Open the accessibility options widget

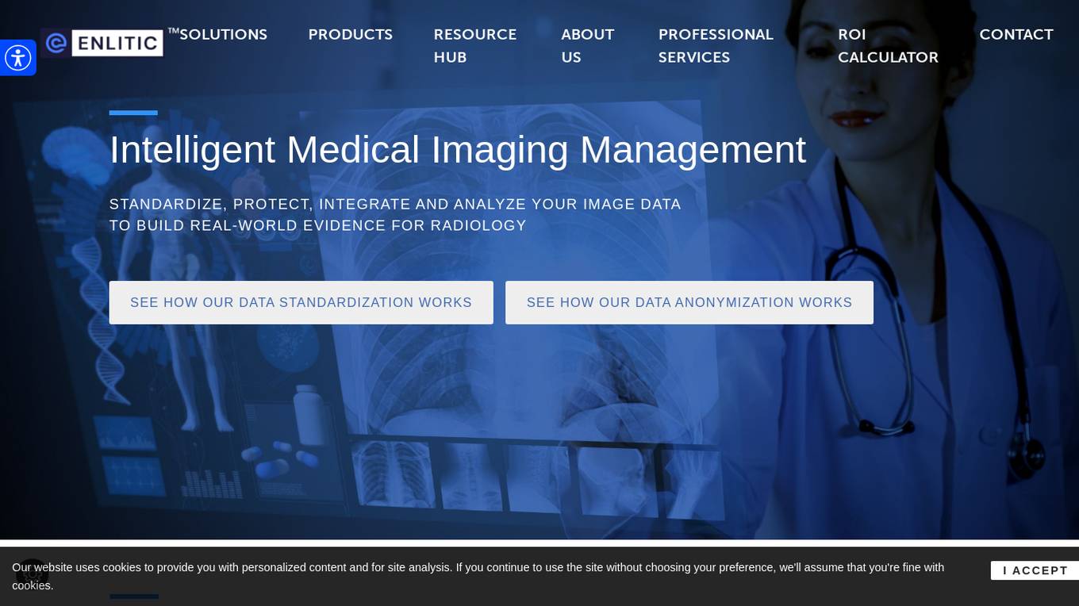coord(17,58)
